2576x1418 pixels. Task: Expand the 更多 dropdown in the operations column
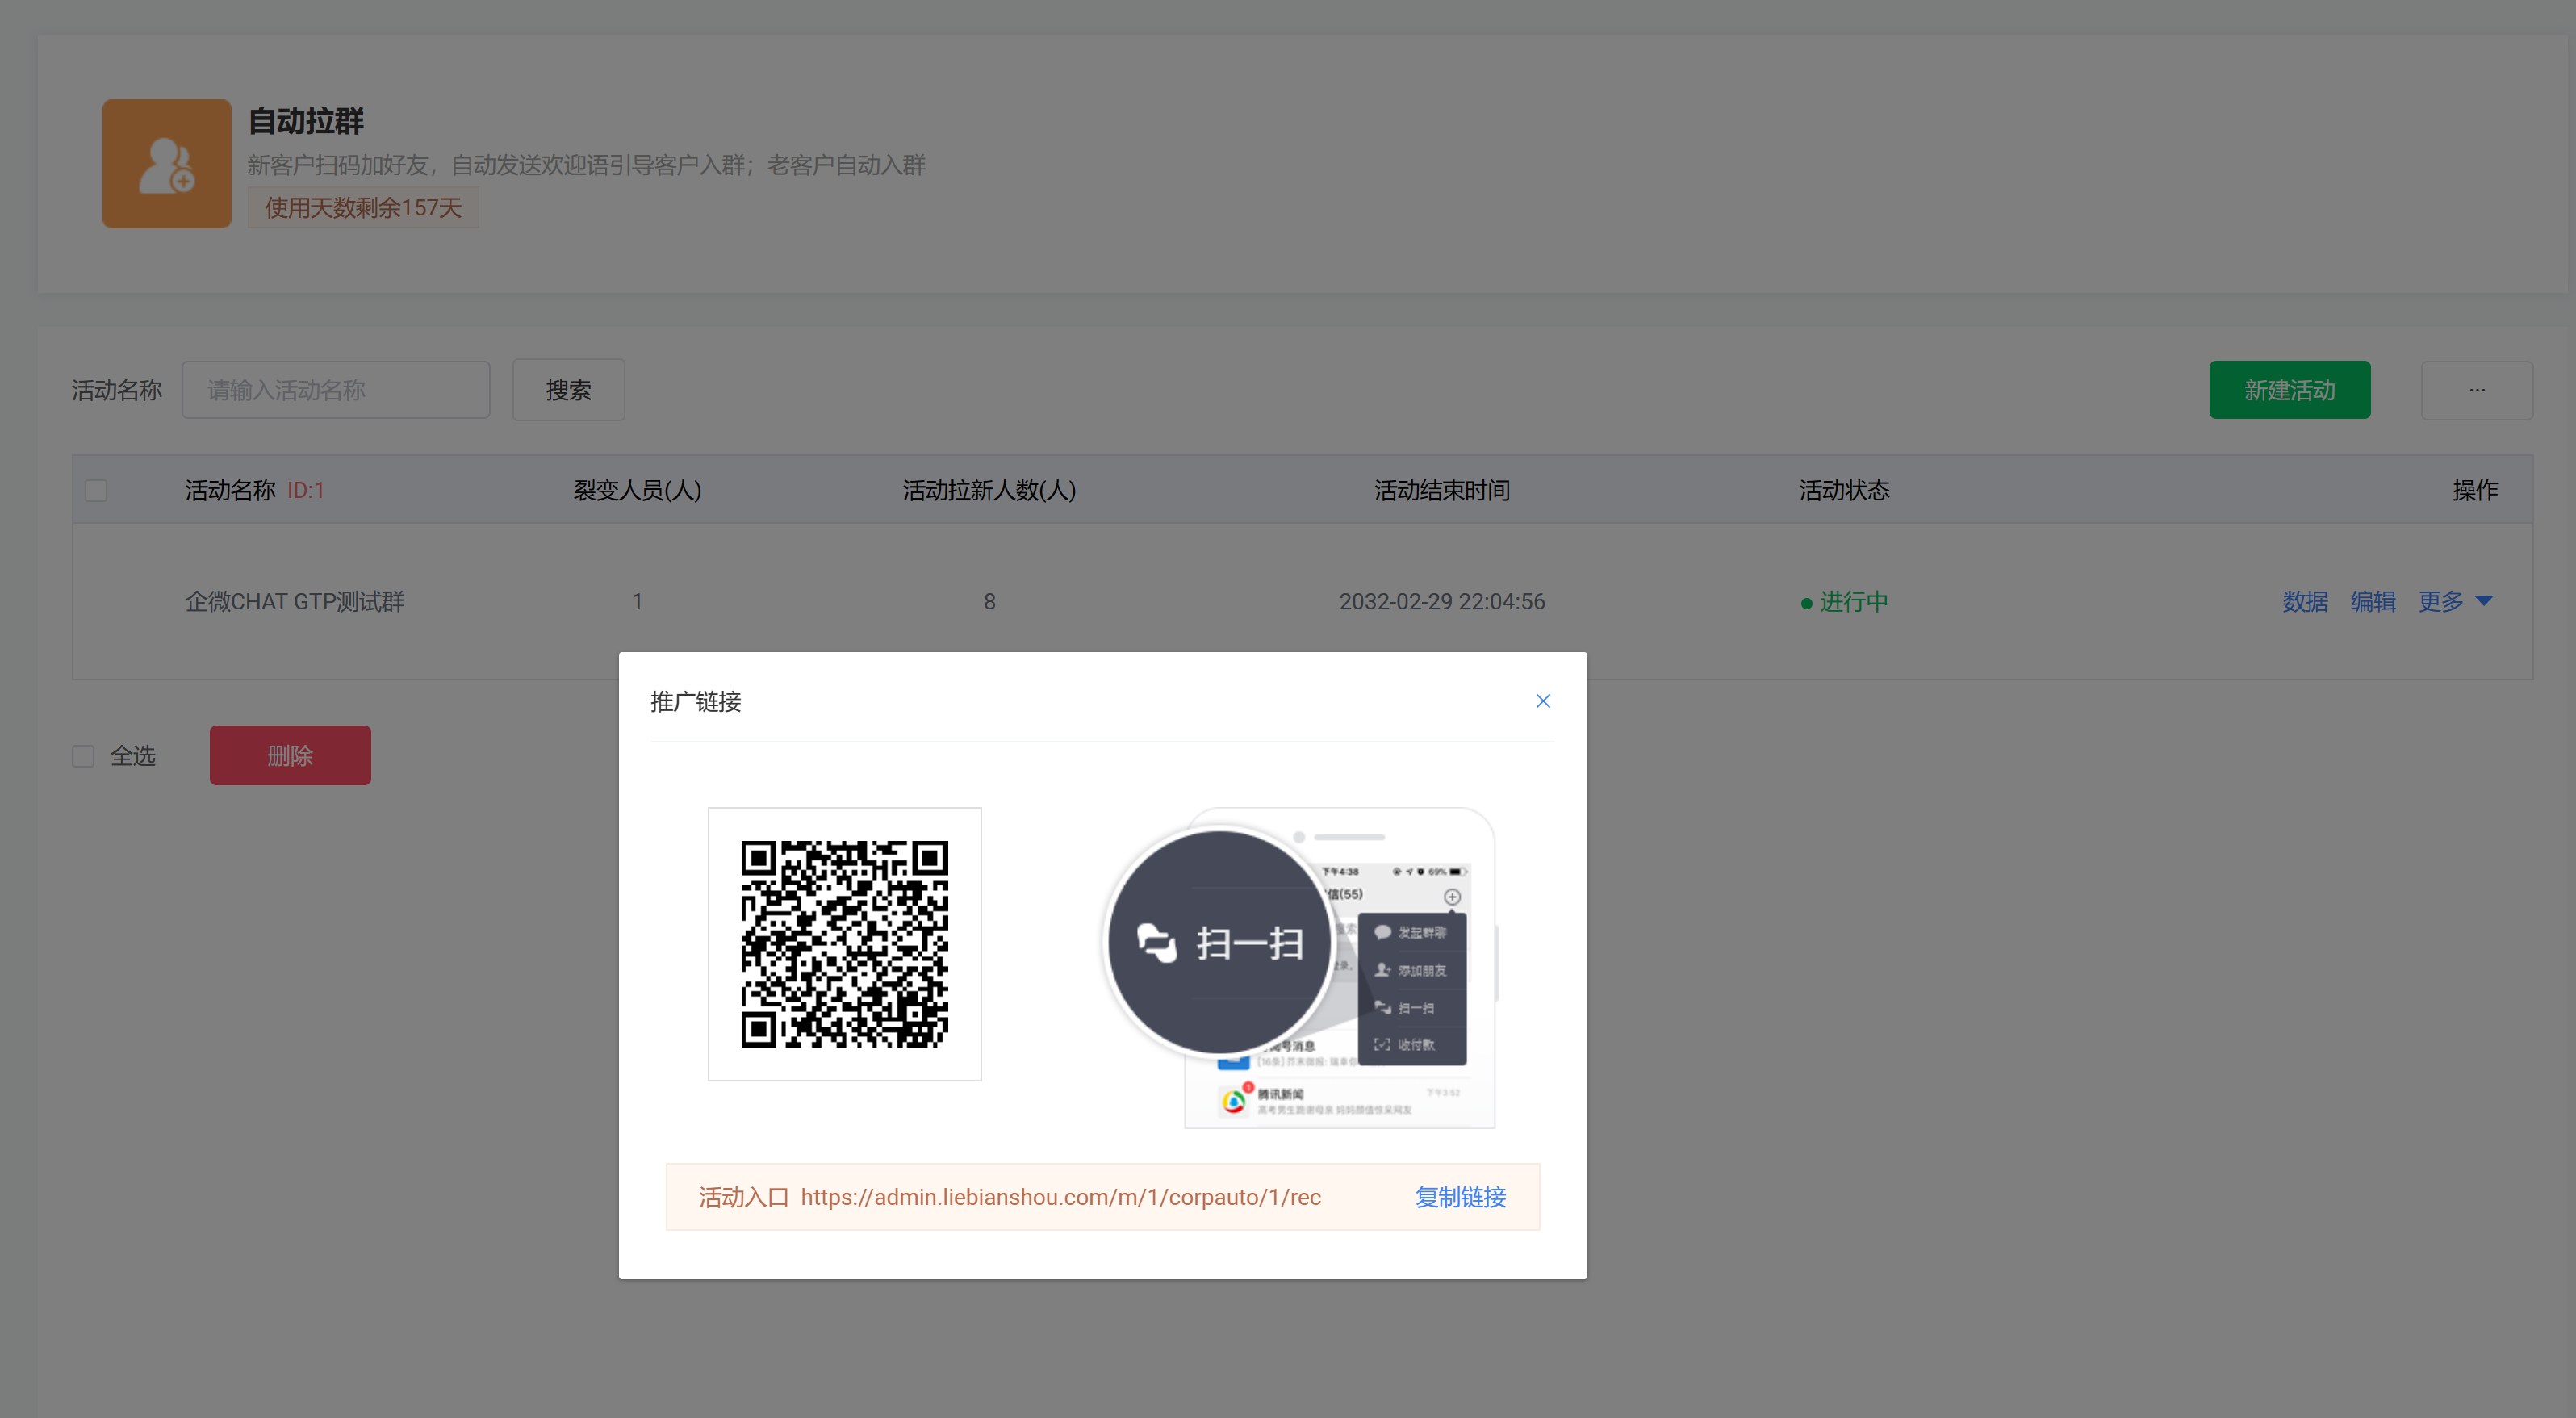tap(2441, 601)
